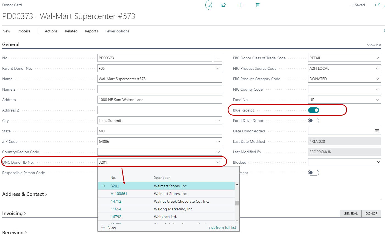The height and width of the screenshot is (234, 385).
Task: Open the Actions menu
Action: (x=51, y=31)
